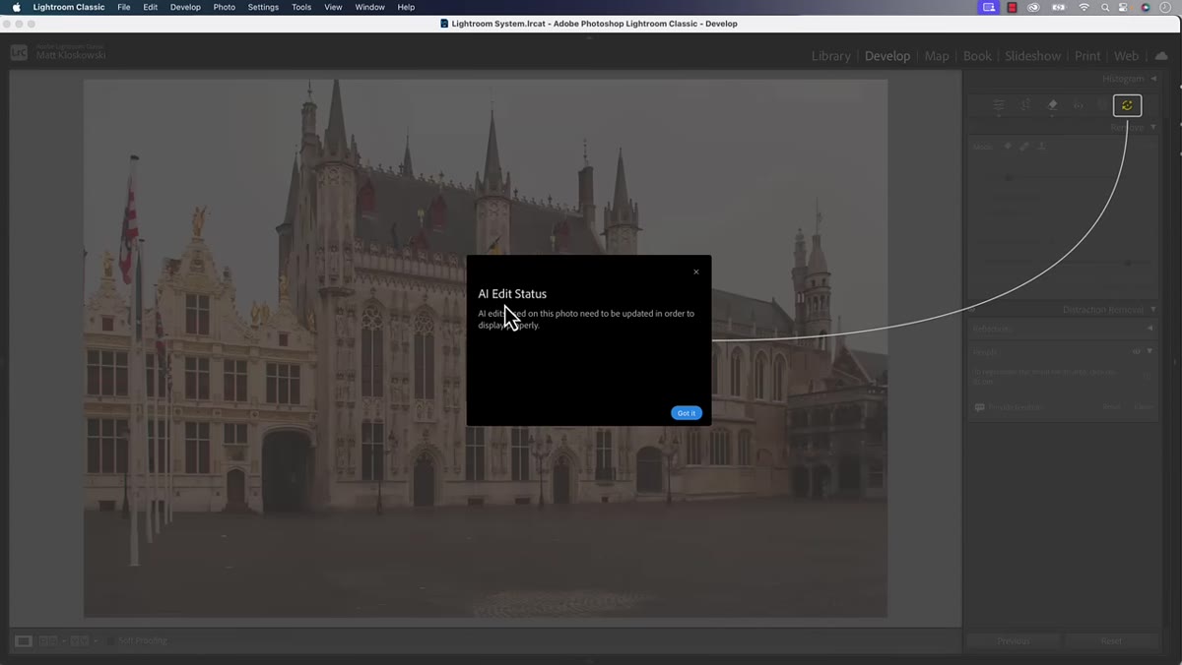Choose the first Remove mode icon
The image size is (1182, 665).
(x=1008, y=147)
